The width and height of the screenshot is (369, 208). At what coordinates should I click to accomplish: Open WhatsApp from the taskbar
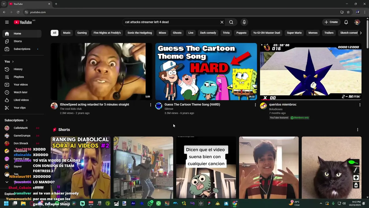150,203
